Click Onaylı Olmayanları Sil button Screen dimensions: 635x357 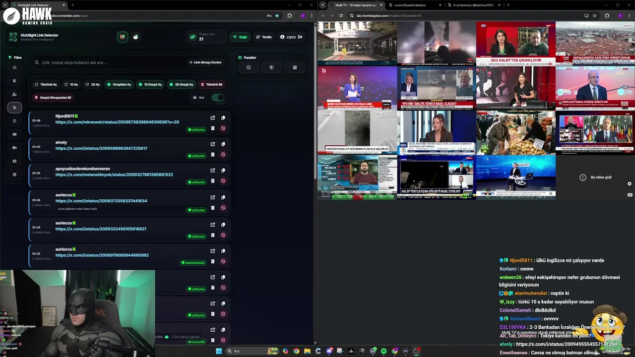[x=53, y=98]
